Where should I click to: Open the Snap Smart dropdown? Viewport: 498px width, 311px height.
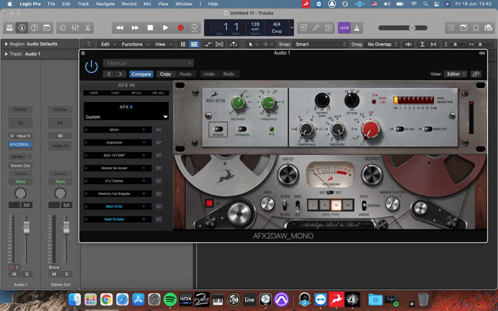click(x=320, y=44)
